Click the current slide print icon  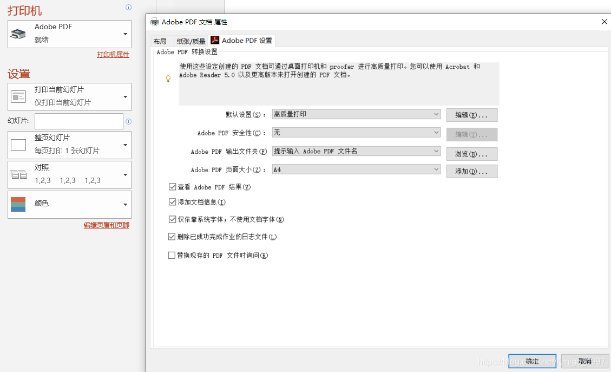18,97
